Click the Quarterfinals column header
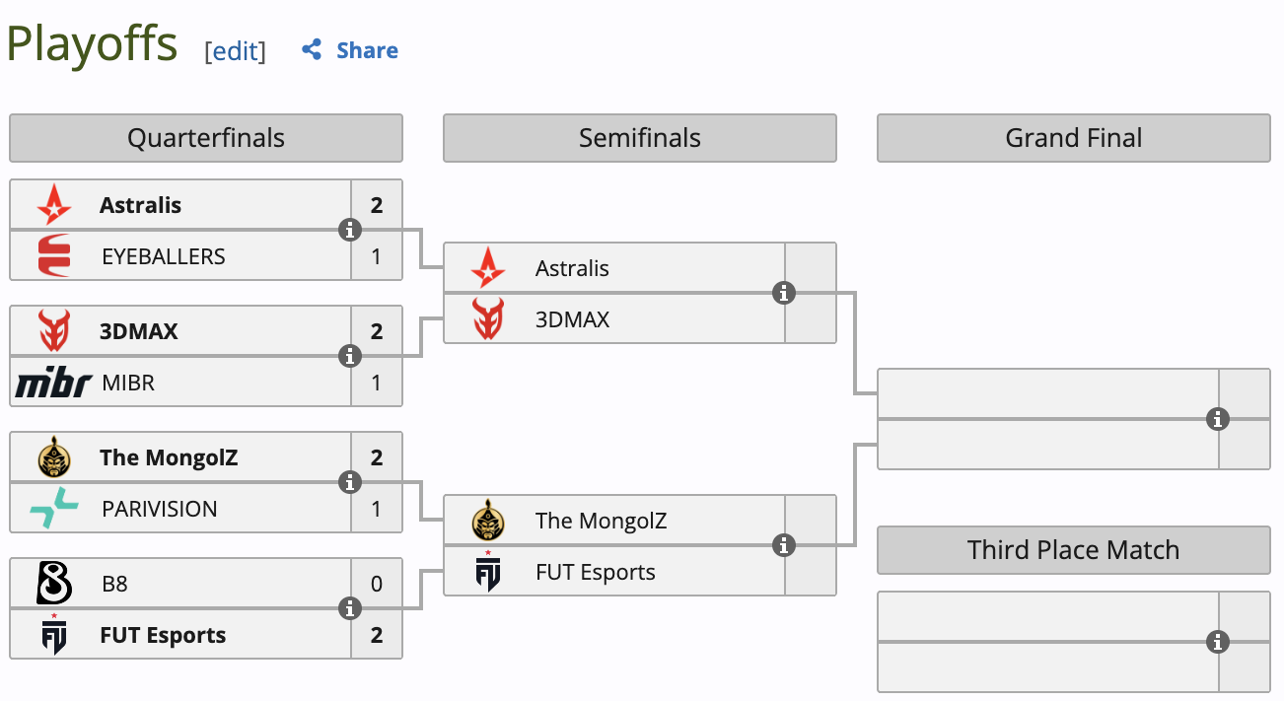Image resolution: width=1284 pixels, height=701 pixels. (x=205, y=138)
